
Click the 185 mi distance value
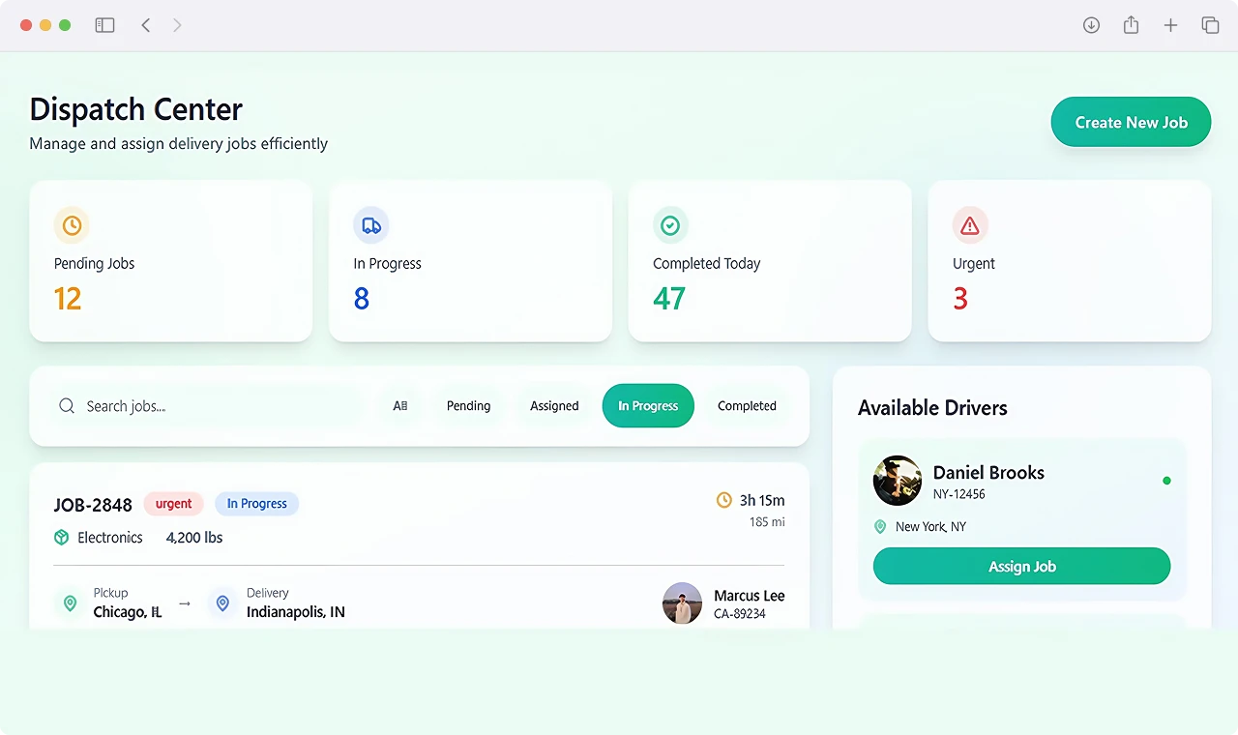pyautogui.click(x=767, y=522)
